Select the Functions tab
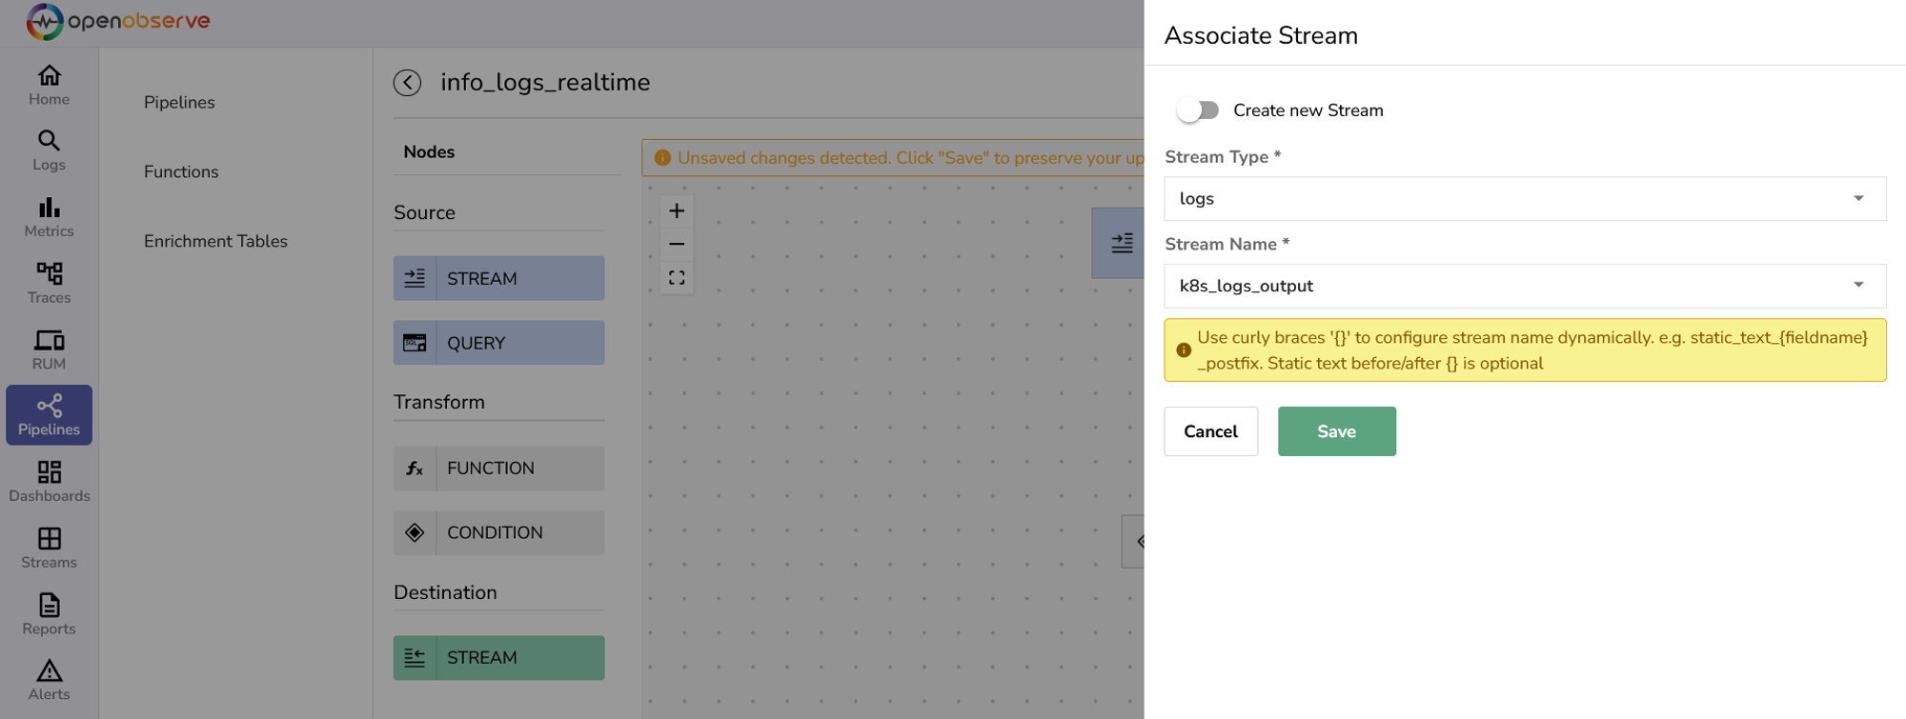This screenshot has height=719, width=1906. [181, 171]
